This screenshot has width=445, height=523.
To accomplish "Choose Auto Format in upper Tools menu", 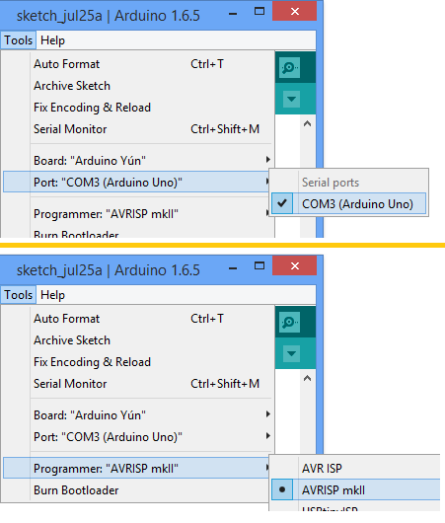I will click(139, 64).
